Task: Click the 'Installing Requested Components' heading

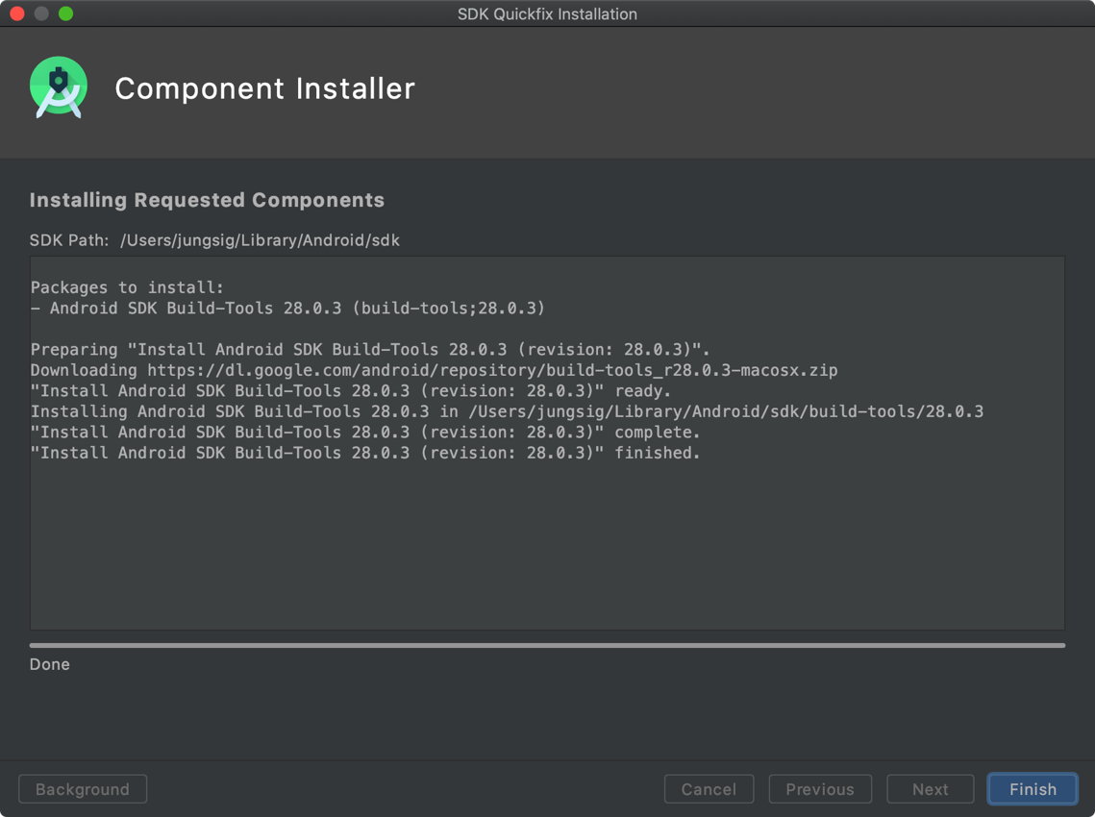Action: (x=207, y=201)
